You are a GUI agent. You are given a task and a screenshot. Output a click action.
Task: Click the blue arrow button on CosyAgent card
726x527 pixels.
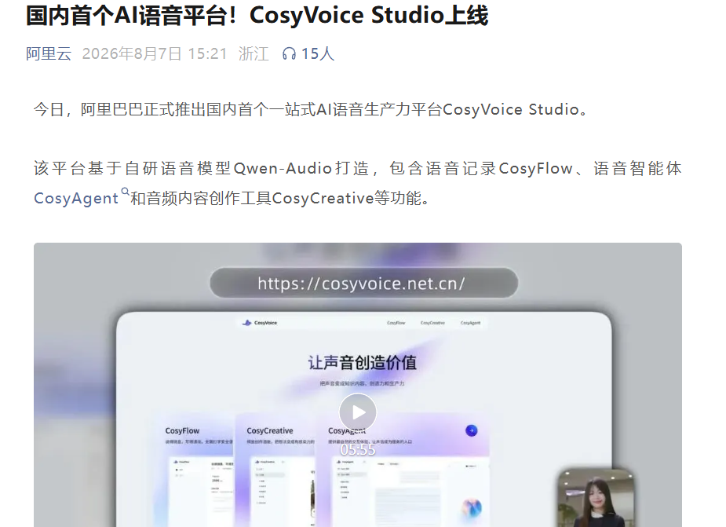(472, 430)
